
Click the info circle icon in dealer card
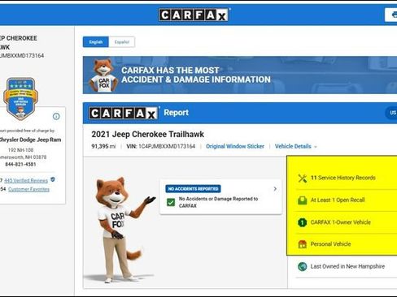[56, 116]
